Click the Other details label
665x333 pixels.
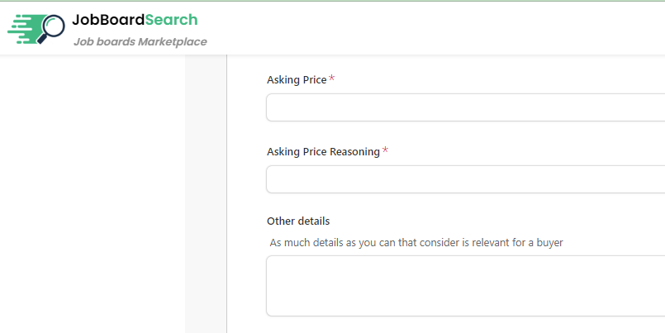coord(298,221)
